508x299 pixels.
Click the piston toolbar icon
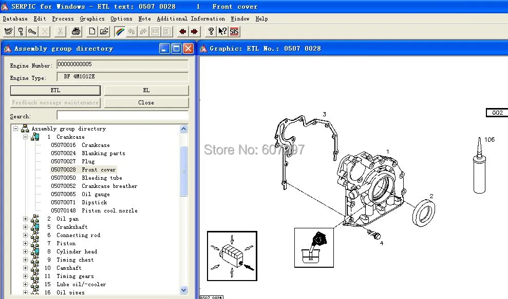click(x=21, y=31)
